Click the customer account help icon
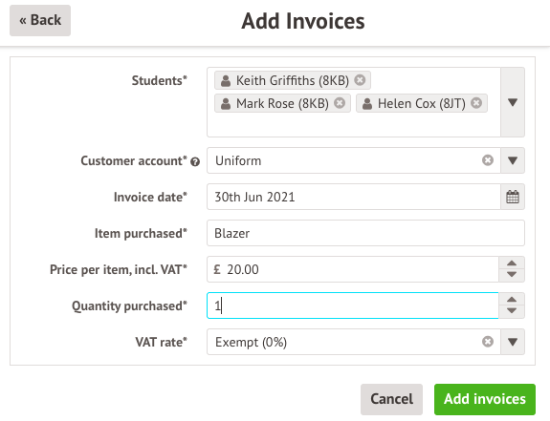 (195, 161)
